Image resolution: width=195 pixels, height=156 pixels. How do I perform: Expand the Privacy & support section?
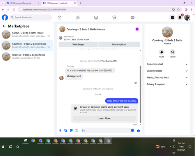(167, 84)
